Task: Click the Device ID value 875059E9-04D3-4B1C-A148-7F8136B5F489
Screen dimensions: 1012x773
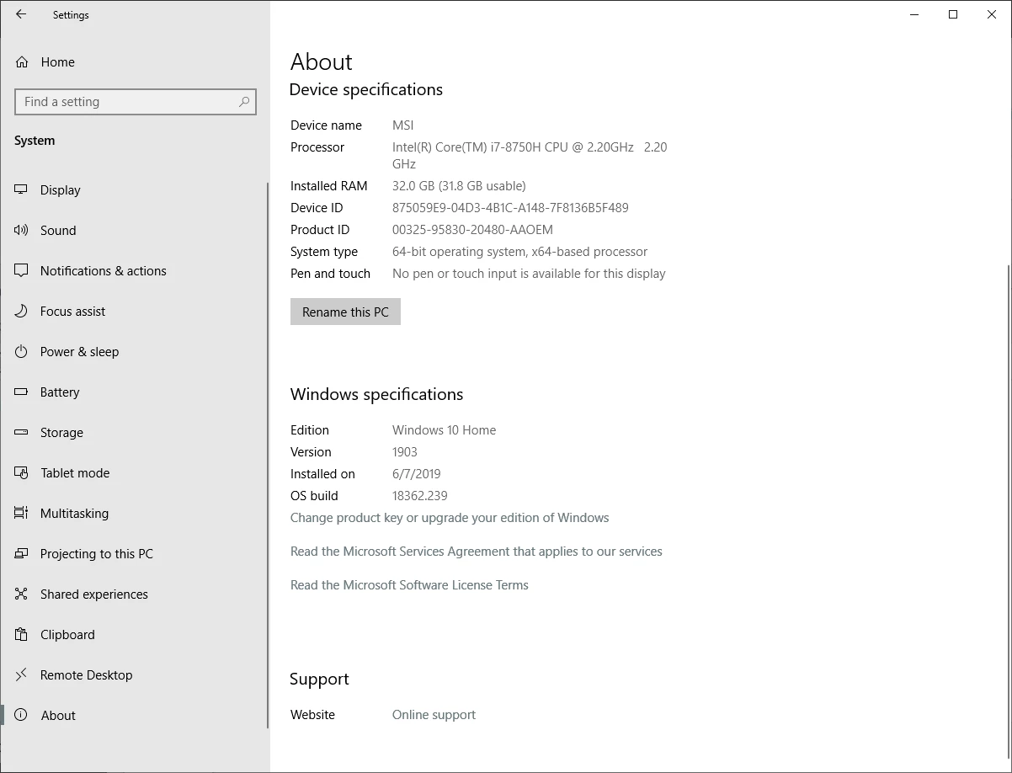Action: (x=510, y=208)
